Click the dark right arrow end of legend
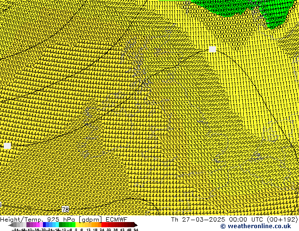 click(136, 225)
